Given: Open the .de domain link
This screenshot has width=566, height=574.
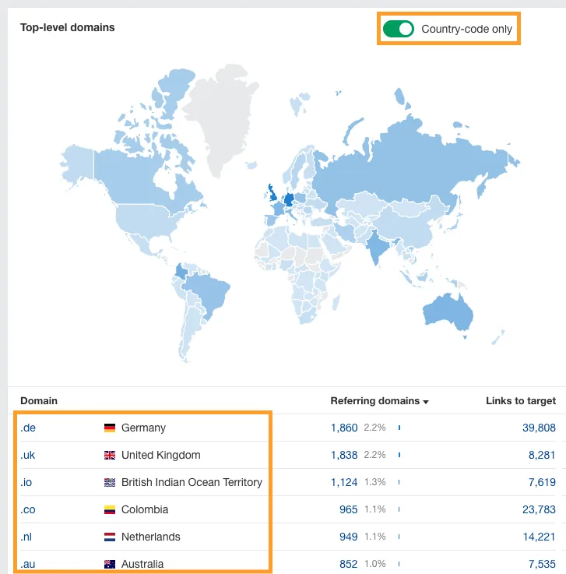Looking at the screenshot, I should pos(28,428).
